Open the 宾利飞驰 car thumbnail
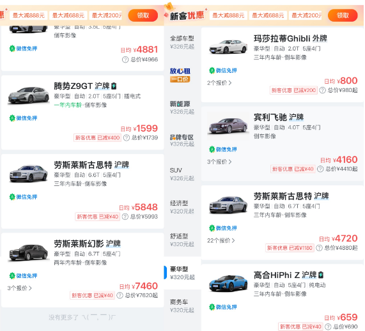 228,126
